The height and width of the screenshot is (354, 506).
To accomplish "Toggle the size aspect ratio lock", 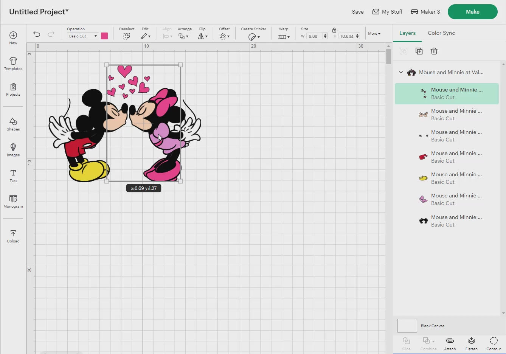I will point(334,30).
